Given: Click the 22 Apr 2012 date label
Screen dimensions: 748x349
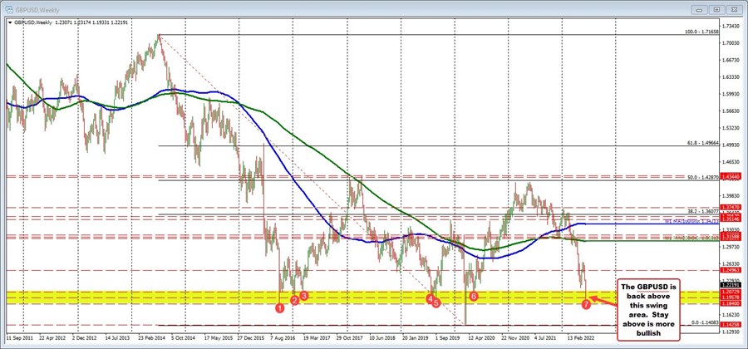Looking at the screenshot, I should coord(53,337).
